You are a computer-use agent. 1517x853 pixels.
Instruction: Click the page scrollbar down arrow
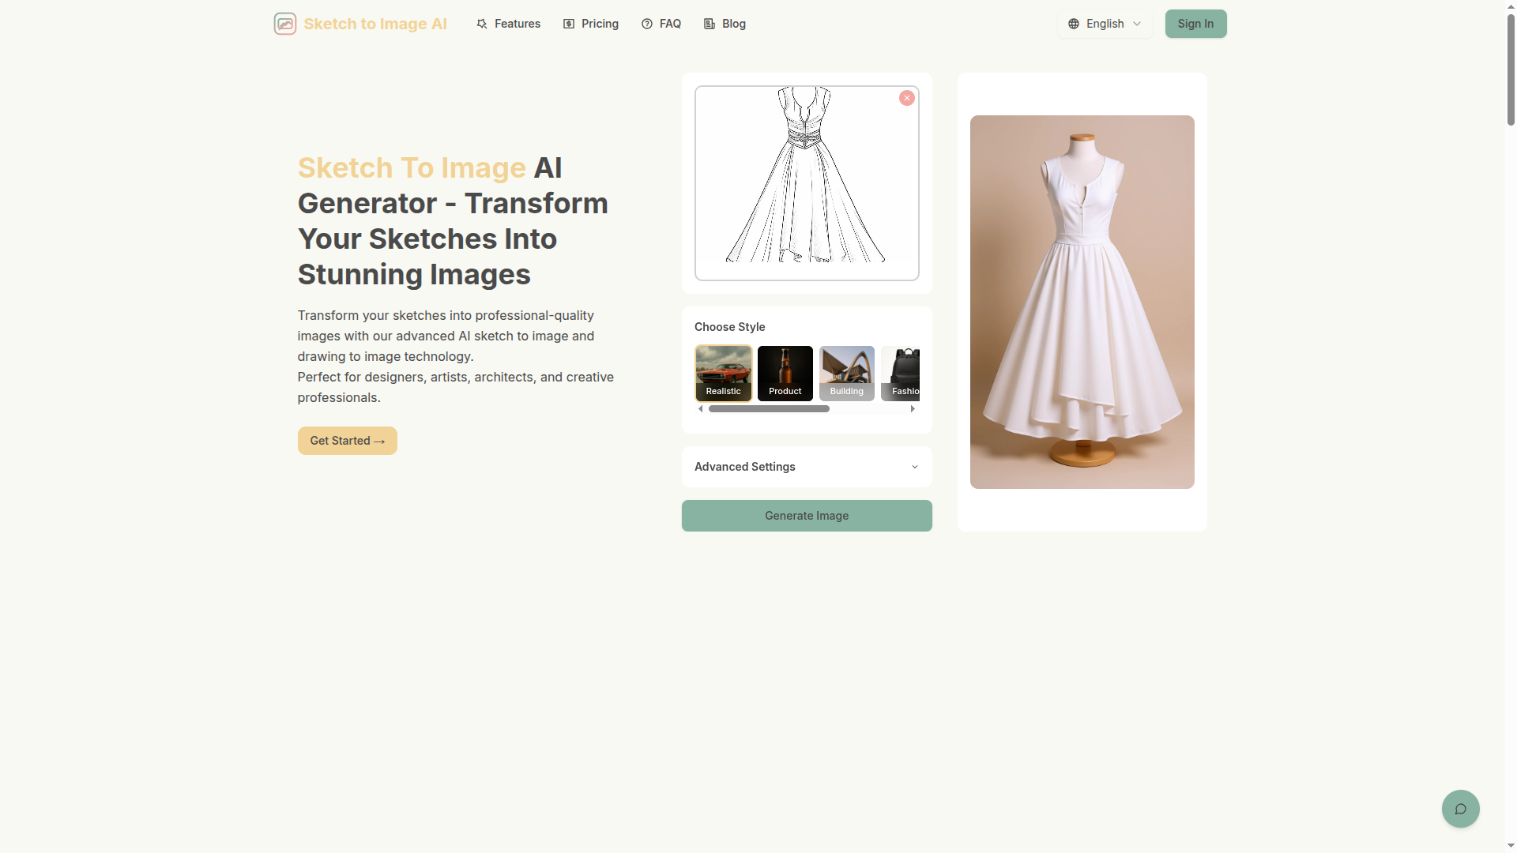(1511, 846)
